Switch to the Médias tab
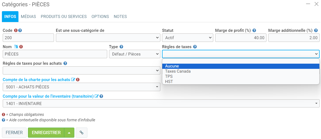321x139 pixels. [28, 17]
